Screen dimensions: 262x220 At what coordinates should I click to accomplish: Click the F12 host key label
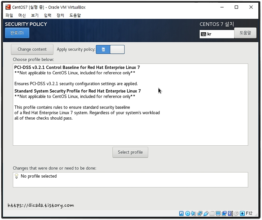click(x=249, y=213)
